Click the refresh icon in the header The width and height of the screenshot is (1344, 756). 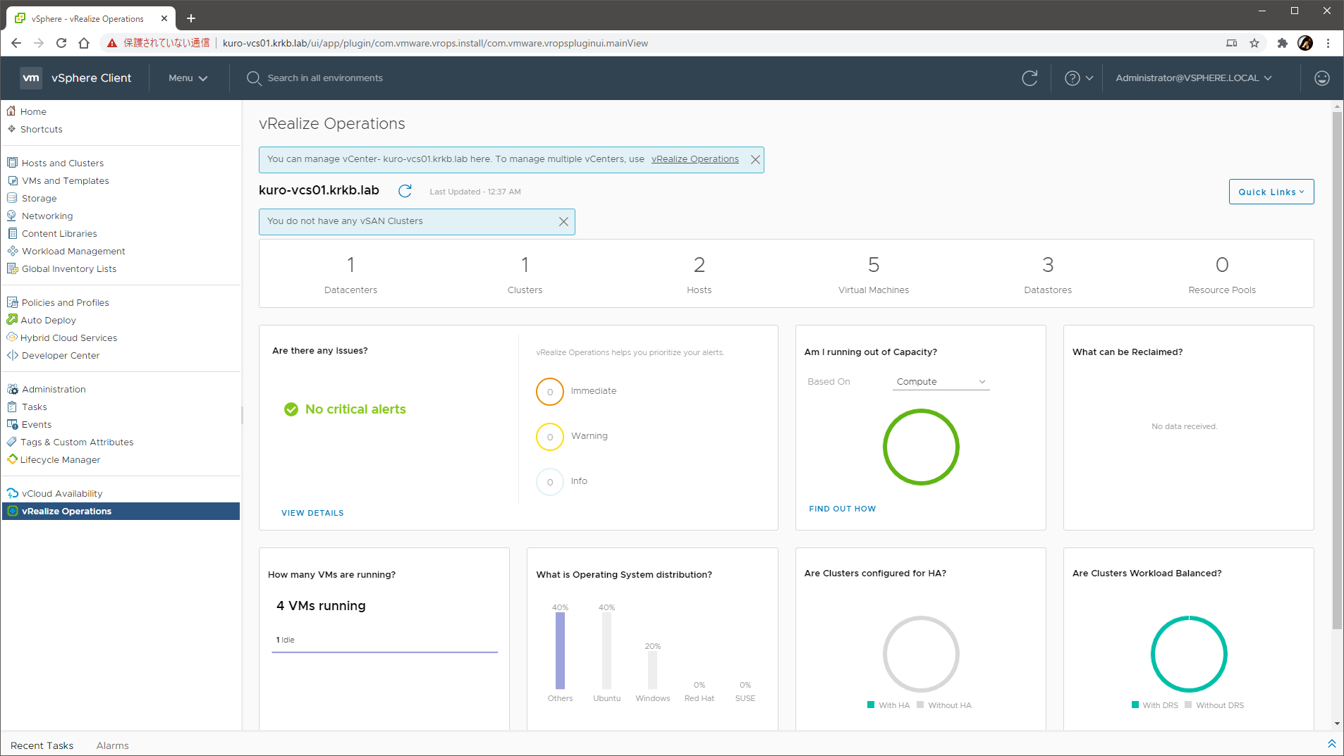pos(1030,78)
